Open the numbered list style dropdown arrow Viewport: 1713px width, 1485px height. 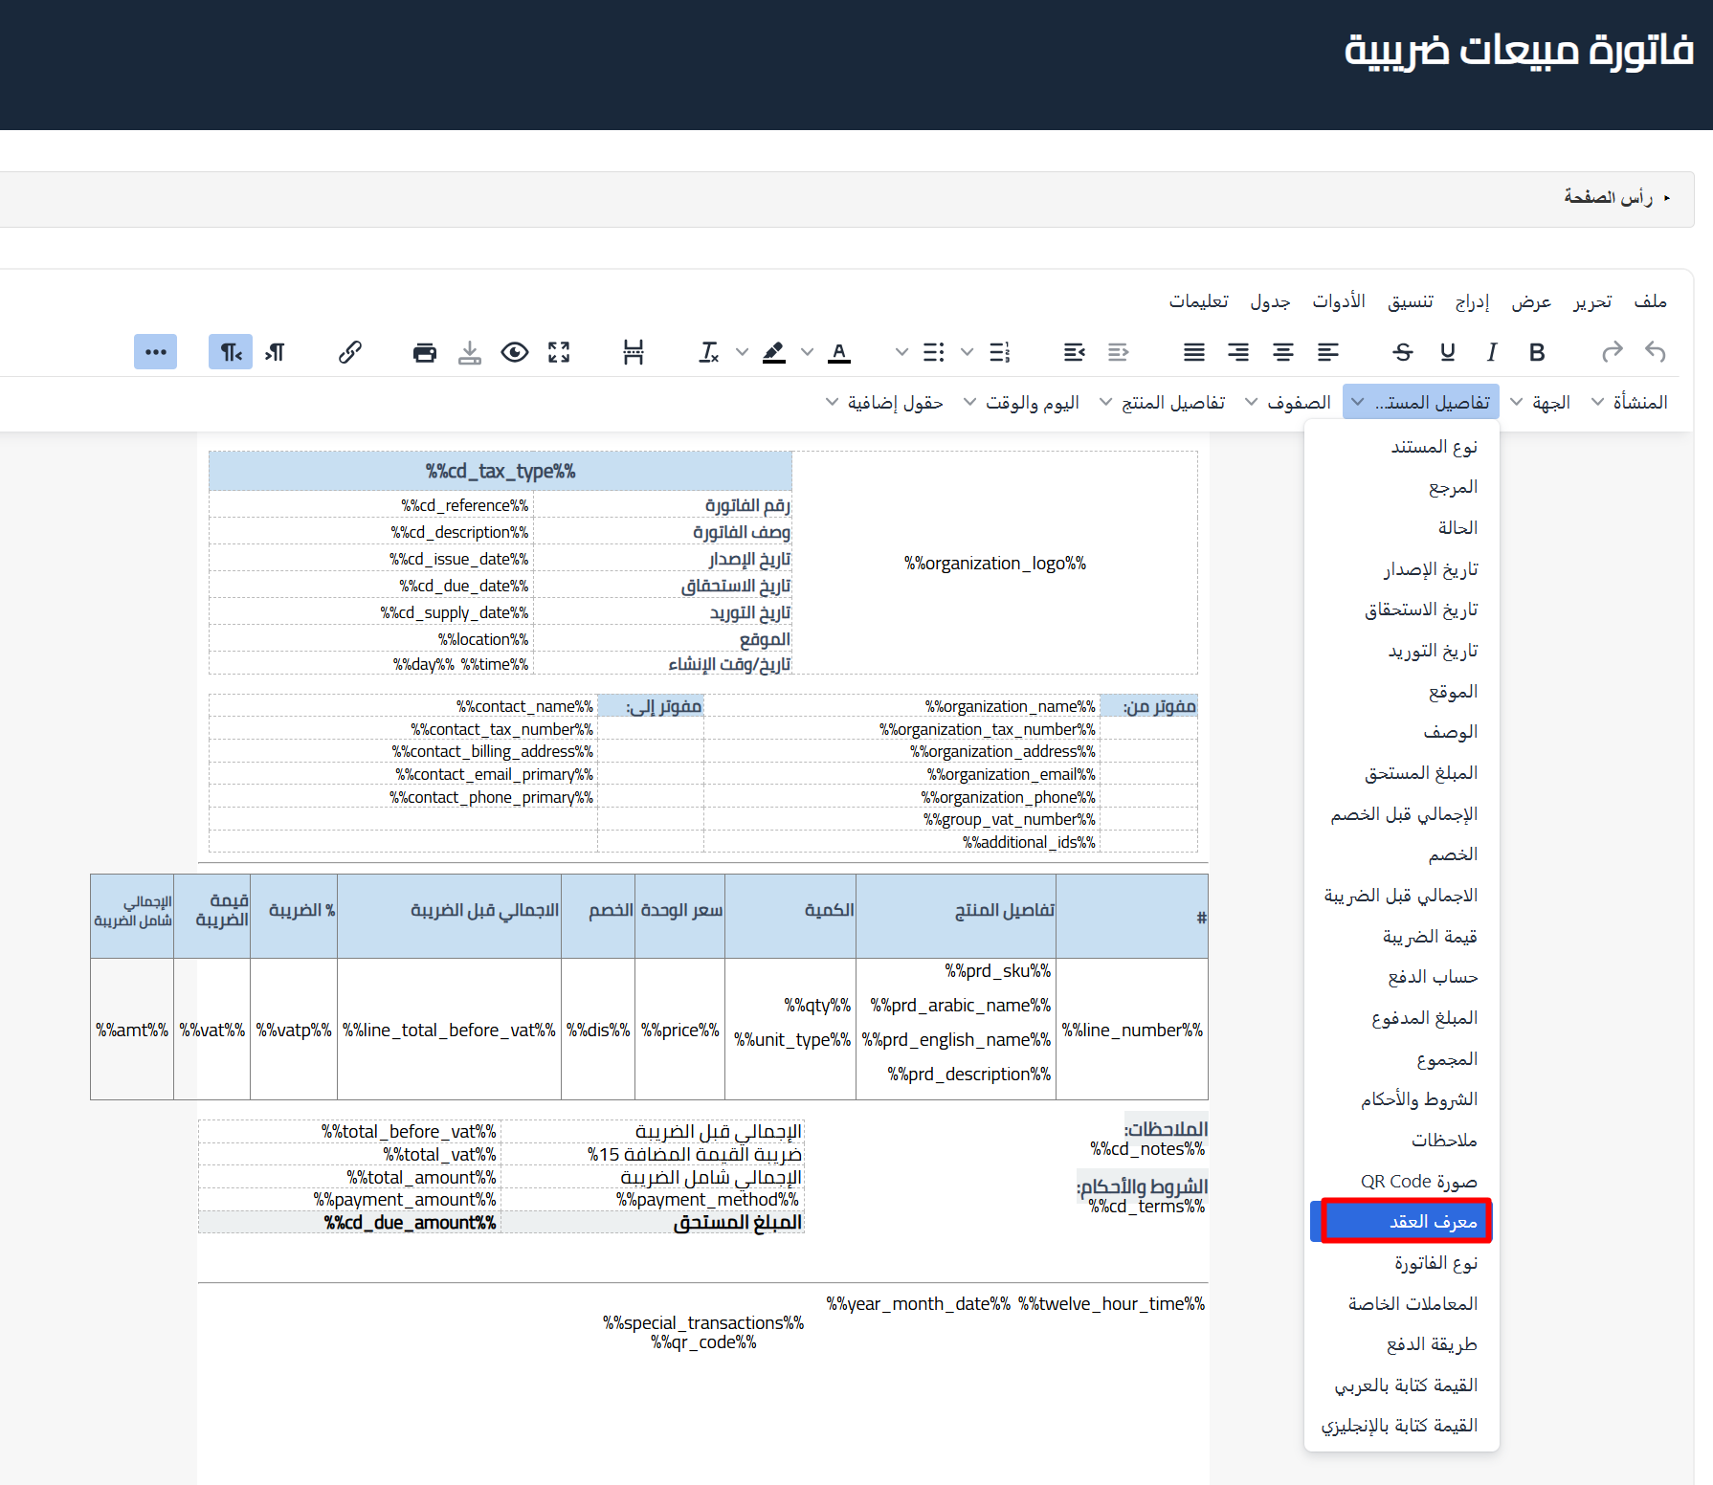[x=968, y=352]
